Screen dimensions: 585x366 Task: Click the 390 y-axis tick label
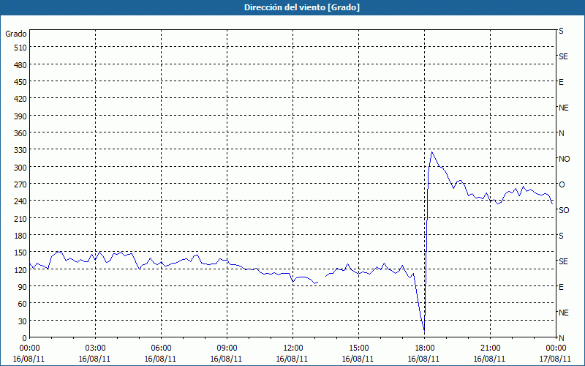(x=21, y=116)
